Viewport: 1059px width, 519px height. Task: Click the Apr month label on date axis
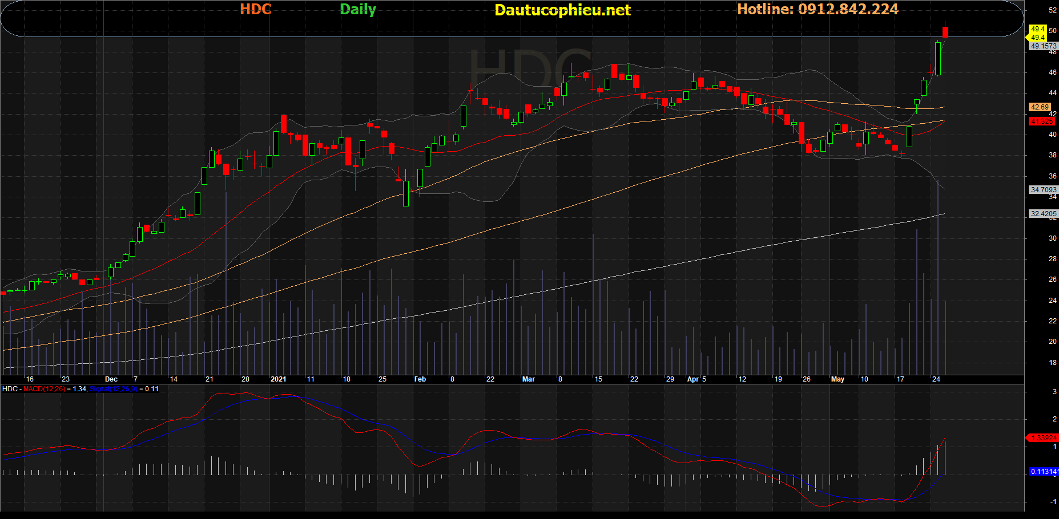tap(693, 379)
